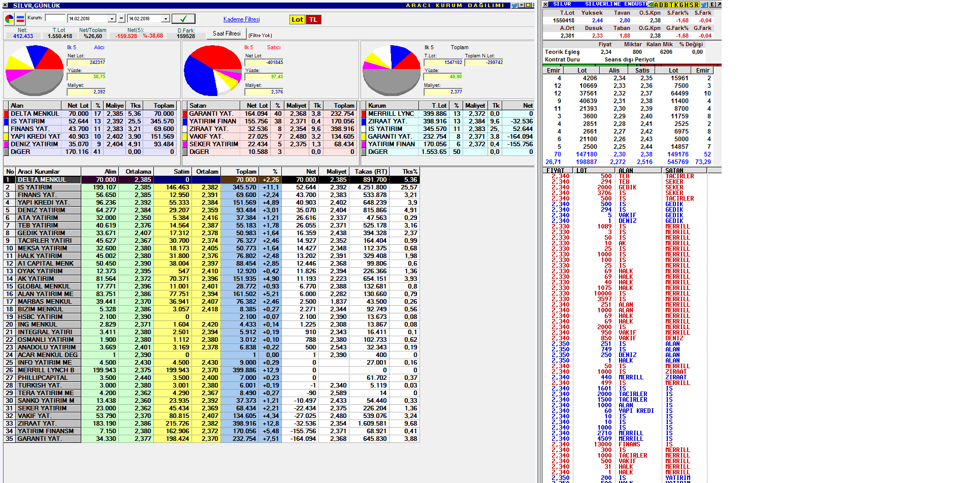Sort by 'Araci Kurumlar' column header

point(48,172)
